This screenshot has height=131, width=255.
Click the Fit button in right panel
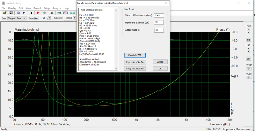(248, 39)
